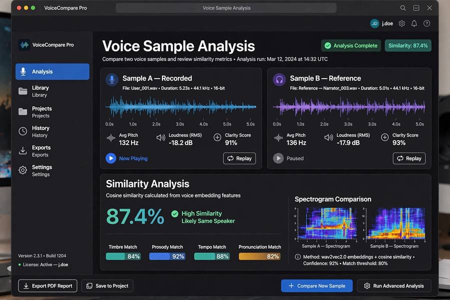Click the Sample B Paused play button
Screen dimensions: 450x300
coord(278,158)
